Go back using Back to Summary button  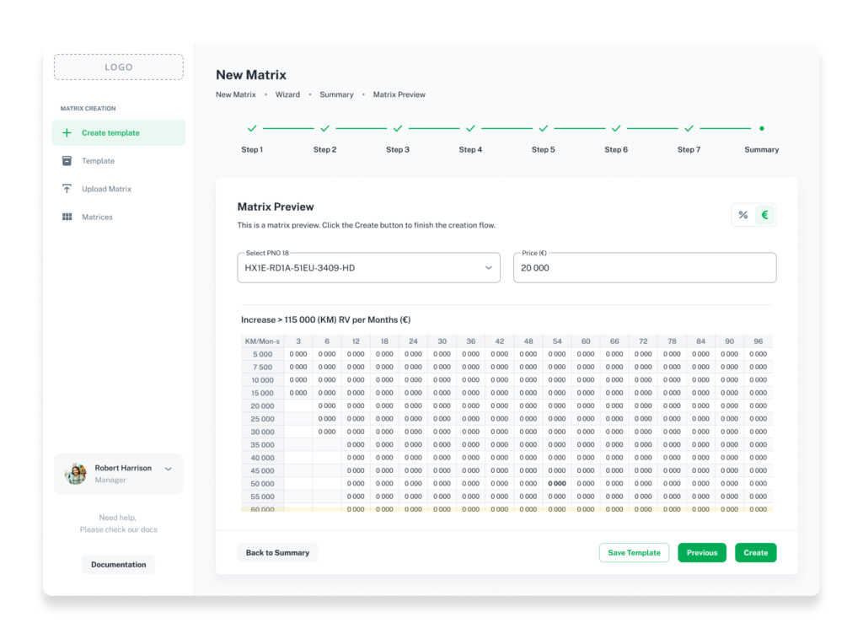pyautogui.click(x=277, y=552)
